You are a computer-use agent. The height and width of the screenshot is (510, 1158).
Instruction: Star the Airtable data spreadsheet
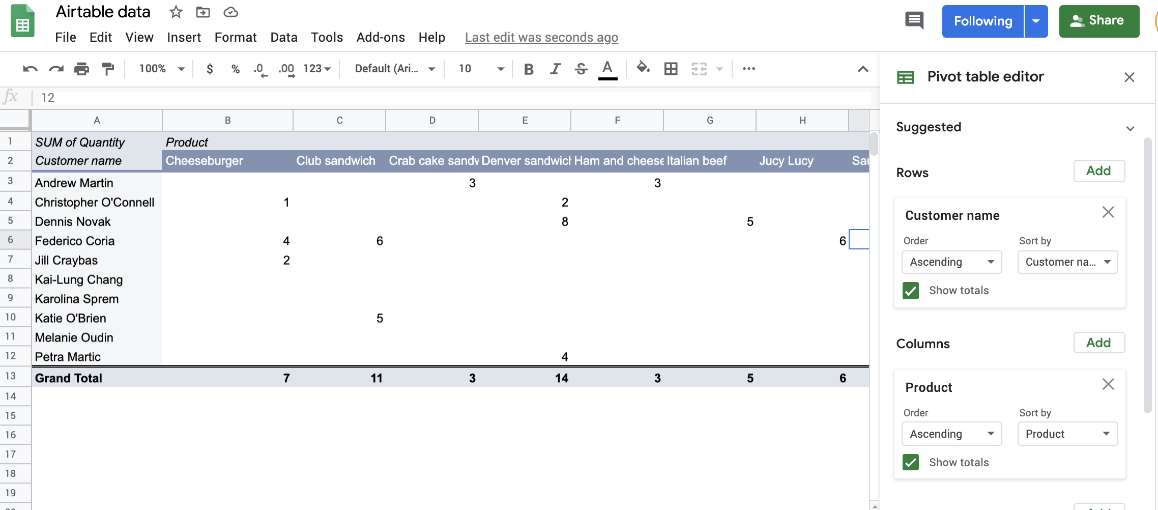click(176, 12)
